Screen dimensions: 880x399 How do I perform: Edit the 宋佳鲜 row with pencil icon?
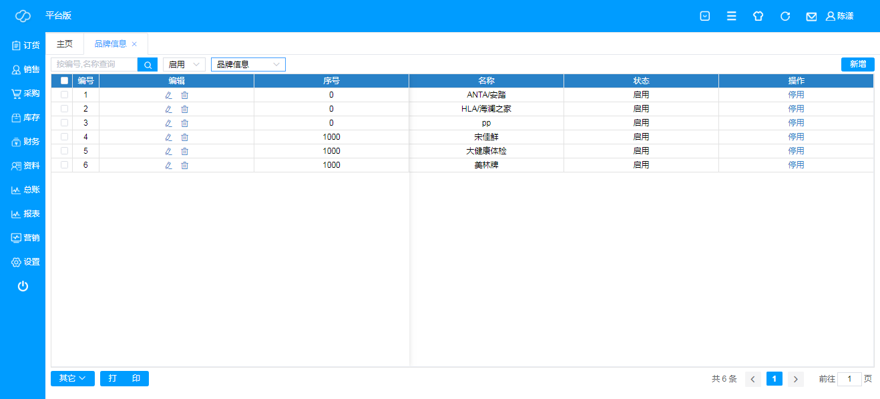168,137
